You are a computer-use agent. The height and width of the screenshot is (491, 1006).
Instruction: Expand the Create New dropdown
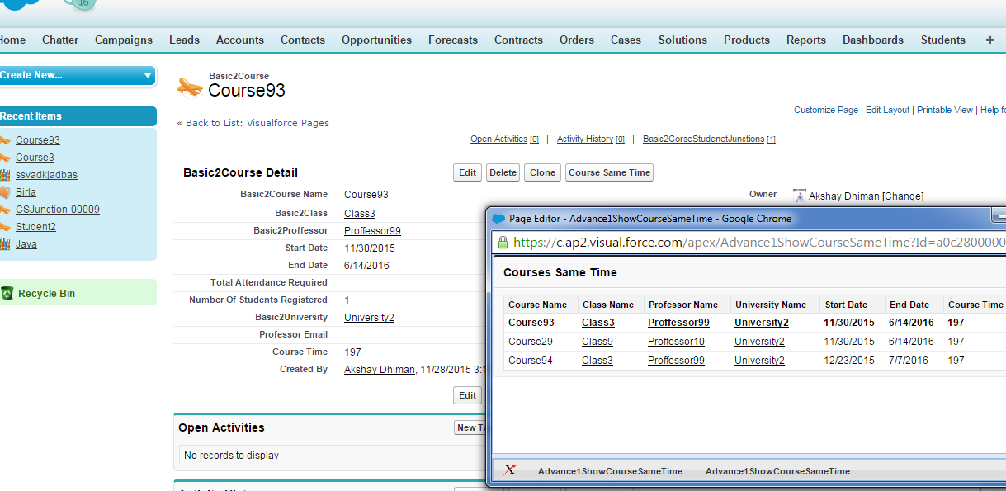point(148,75)
